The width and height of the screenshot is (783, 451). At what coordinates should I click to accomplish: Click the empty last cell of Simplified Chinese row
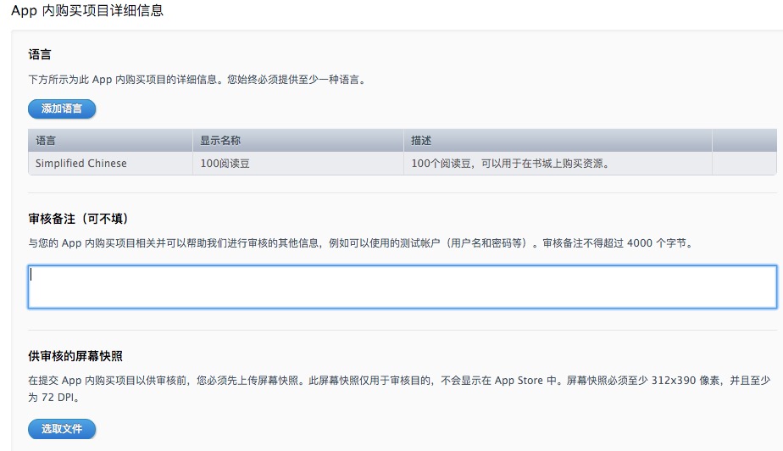744,164
